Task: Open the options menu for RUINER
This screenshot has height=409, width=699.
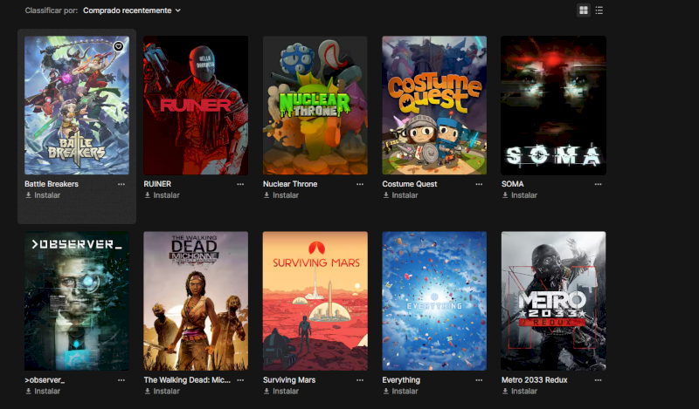Action: (x=240, y=184)
